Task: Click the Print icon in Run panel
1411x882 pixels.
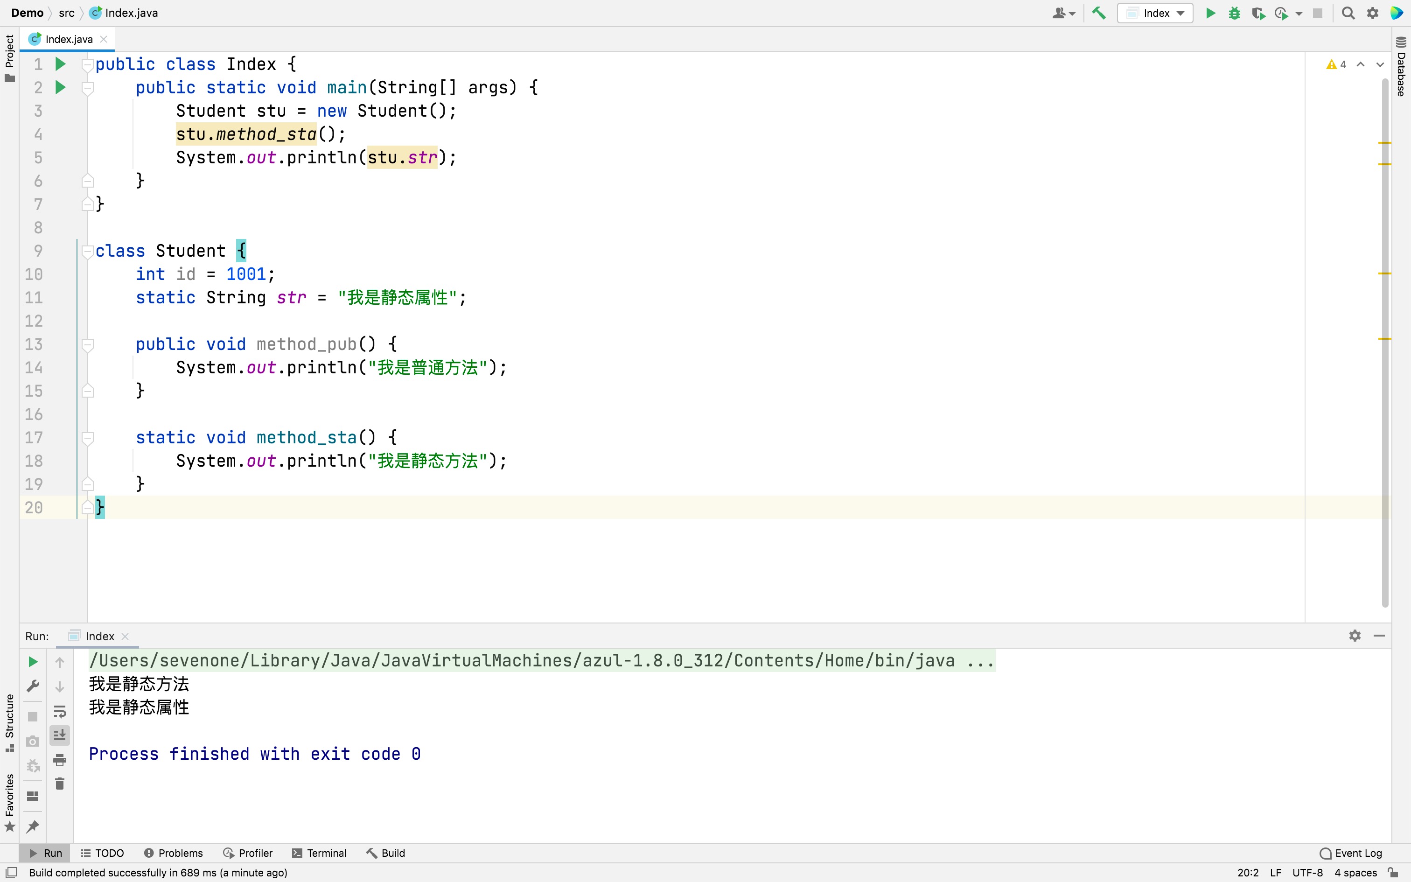Action: (x=59, y=760)
